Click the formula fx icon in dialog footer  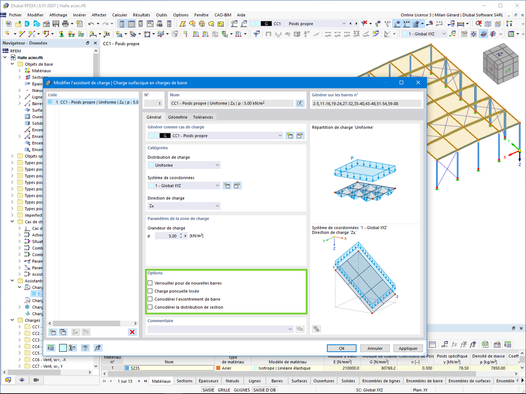[98, 348]
